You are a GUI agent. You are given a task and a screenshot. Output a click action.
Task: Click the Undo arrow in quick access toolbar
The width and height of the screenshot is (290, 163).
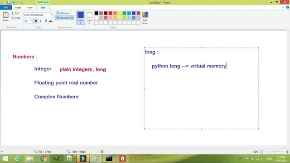pos(13,2)
